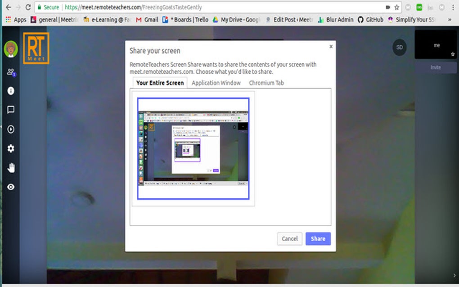Click the Invite button
The height and width of the screenshot is (287, 459).
pyautogui.click(x=435, y=67)
